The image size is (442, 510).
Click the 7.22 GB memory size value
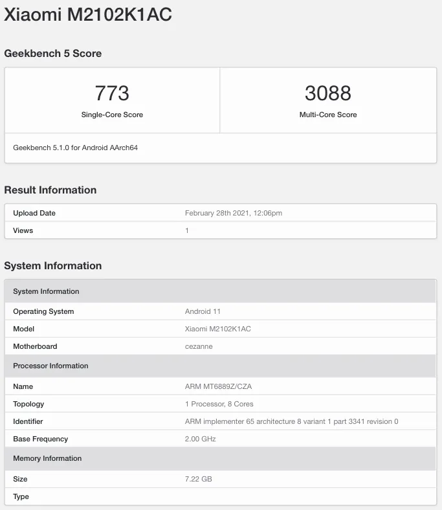(198, 479)
